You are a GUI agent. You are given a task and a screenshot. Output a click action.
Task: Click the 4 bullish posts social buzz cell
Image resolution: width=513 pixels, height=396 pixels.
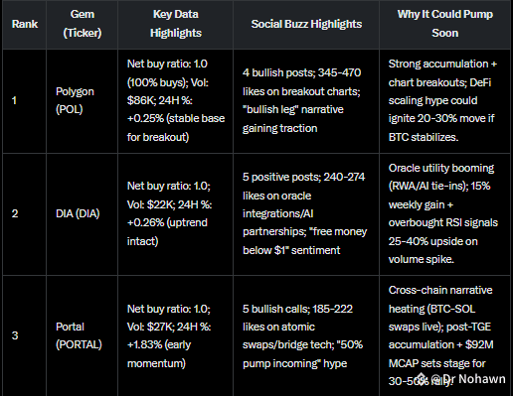coord(306,101)
